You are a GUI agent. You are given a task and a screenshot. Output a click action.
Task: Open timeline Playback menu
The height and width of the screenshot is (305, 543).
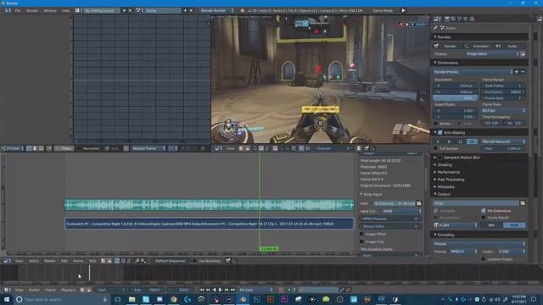(68, 290)
